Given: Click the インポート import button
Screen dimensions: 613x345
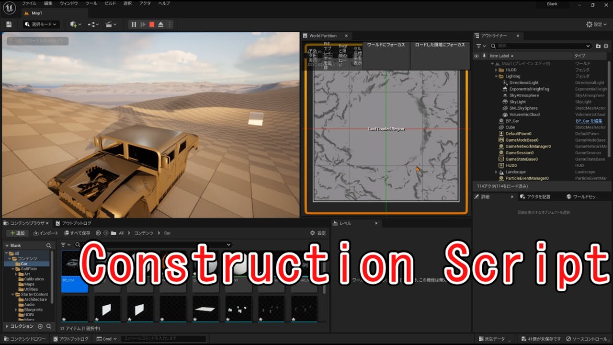Looking at the screenshot, I should (x=46, y=233).
